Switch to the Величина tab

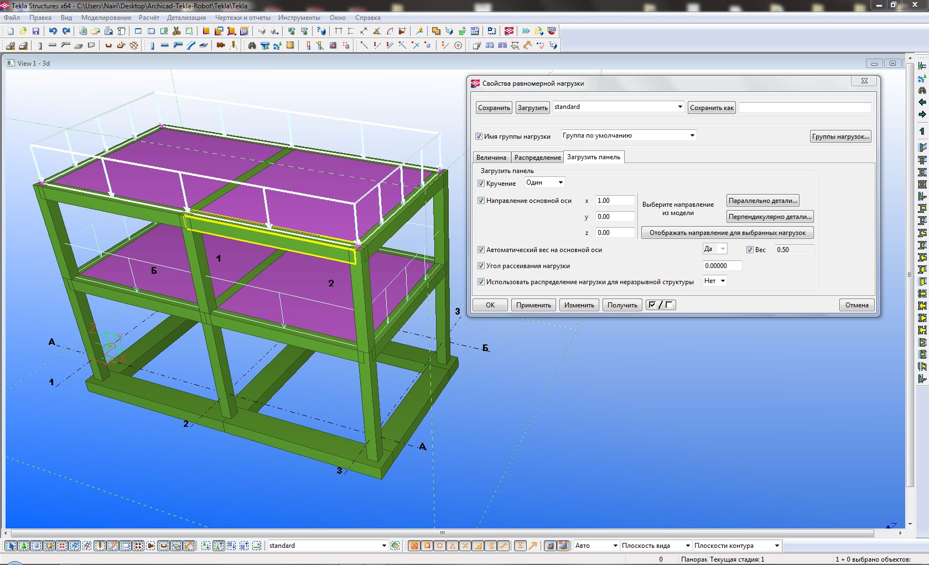491,158
